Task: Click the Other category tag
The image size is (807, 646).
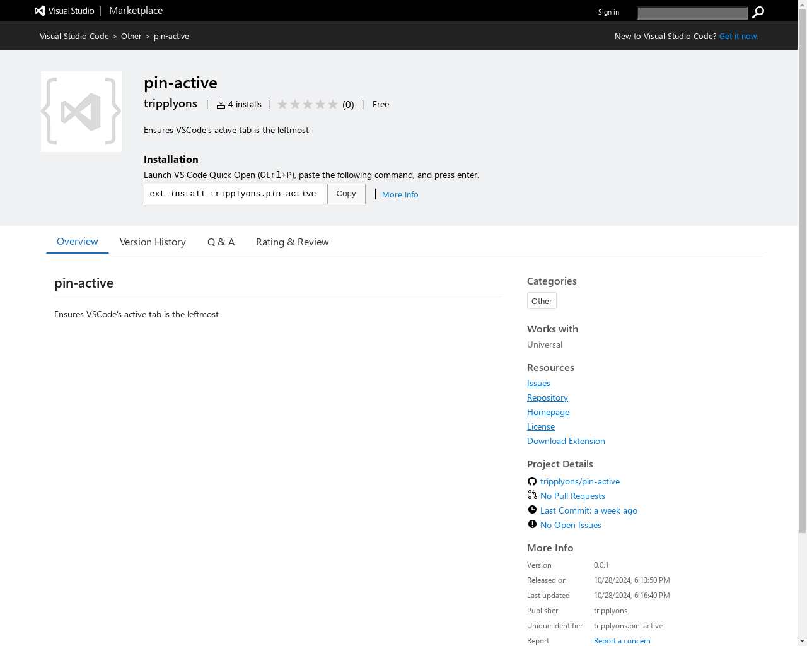Action: point(542,301)
